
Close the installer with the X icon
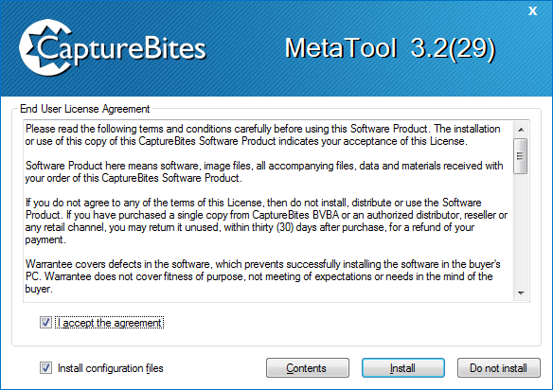click(532, 11)
